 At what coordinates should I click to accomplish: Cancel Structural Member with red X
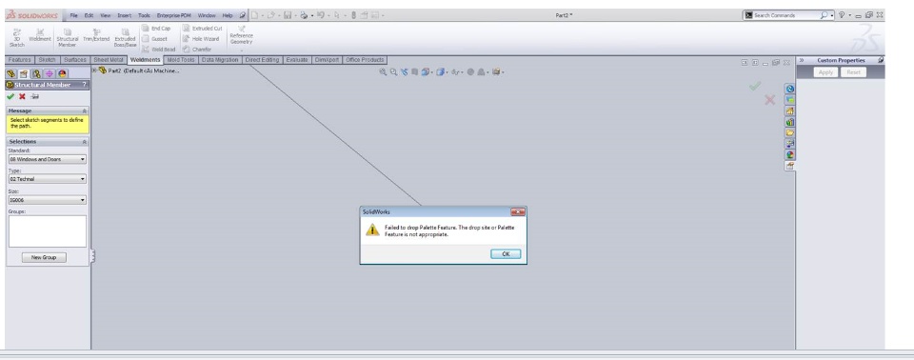click(x=22, y=96)
